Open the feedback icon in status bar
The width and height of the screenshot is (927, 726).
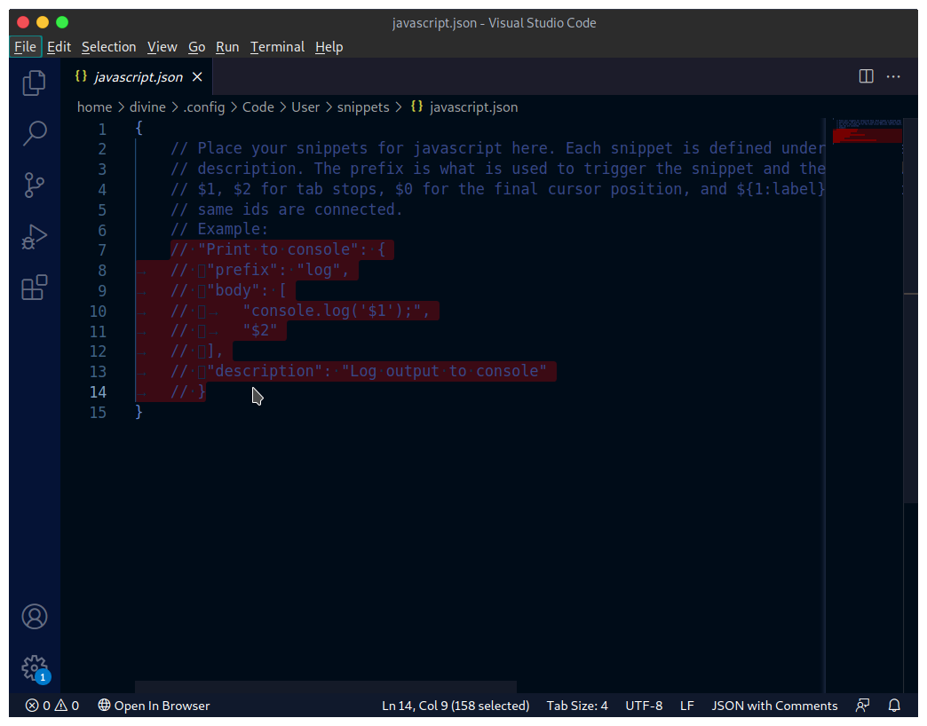[862, 706]
